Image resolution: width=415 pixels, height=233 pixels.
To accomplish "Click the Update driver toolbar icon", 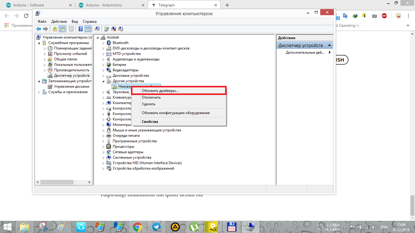I will pyautogui.click(x=107, y=29).
